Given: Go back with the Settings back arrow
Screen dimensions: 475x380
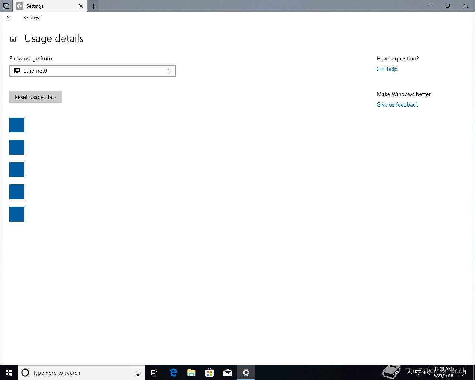Looking at the screenshot, I should pos(9,17).
